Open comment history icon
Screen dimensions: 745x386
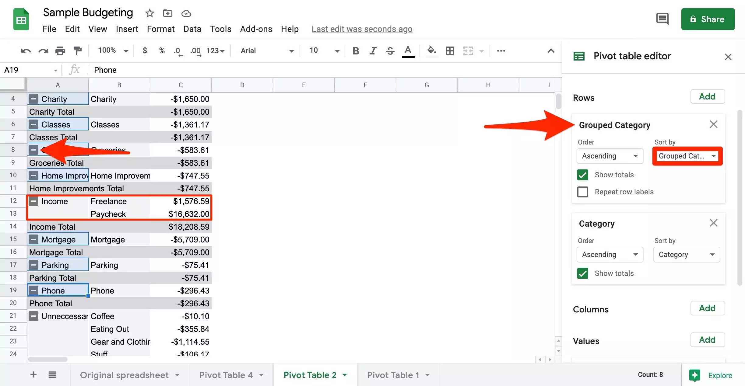[662, 19]
